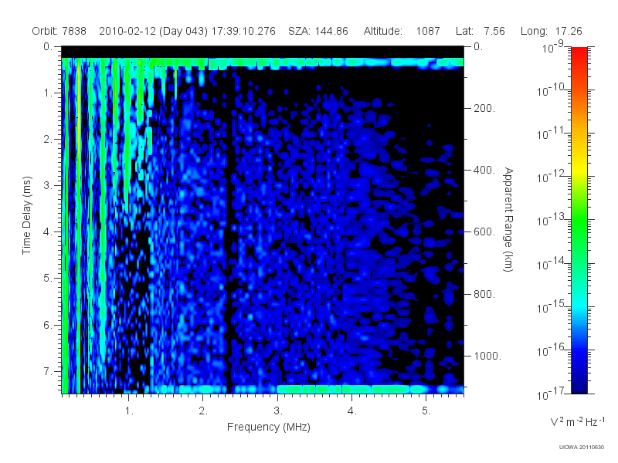Image resolution: width=618 pixels, height=463 pixels.
Task: Click the '4.' frequency axis tick label
Action: 352,411
